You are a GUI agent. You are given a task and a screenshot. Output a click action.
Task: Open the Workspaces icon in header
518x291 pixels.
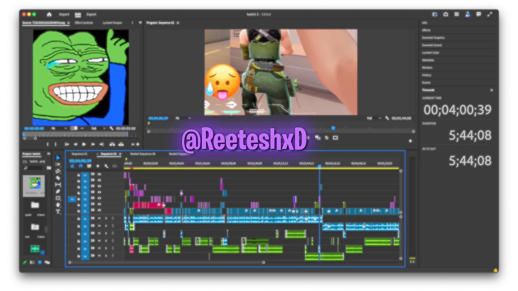[x=435, y=14]
